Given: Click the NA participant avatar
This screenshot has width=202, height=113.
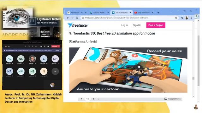Looking at the screenshot, I should click(x=9, y=71).
